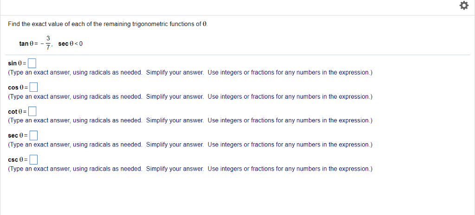475x215 pixels.
Task: Focus the cot θ answer field
Action: [32, 111]
